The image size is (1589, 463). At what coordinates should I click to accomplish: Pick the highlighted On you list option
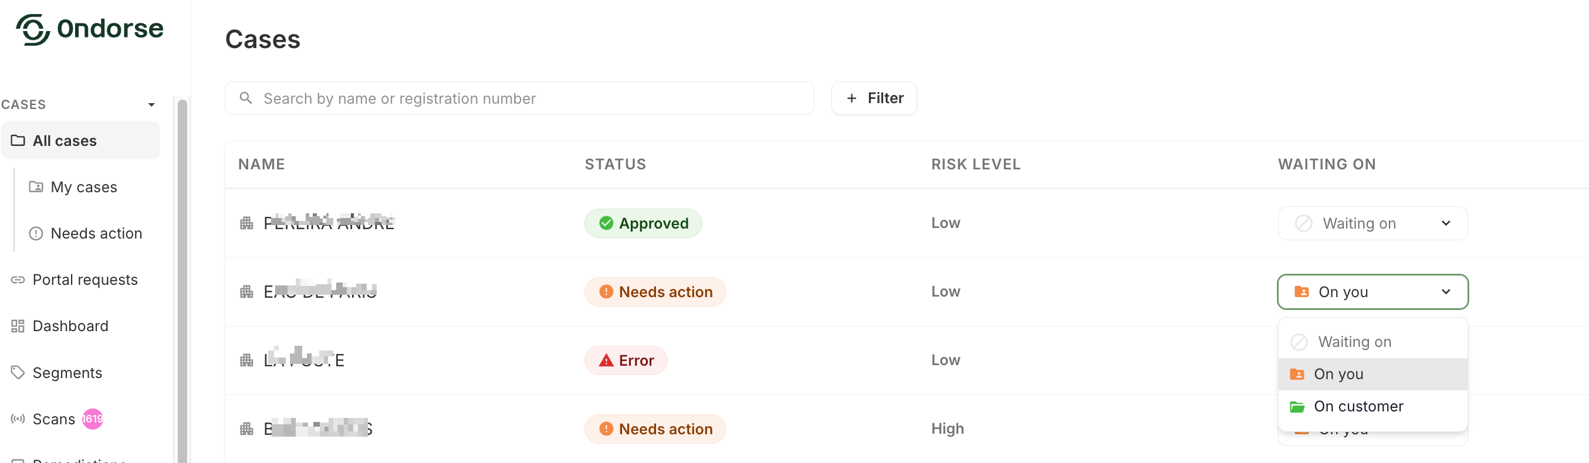pyautogui.click(x=1338, y=375)
